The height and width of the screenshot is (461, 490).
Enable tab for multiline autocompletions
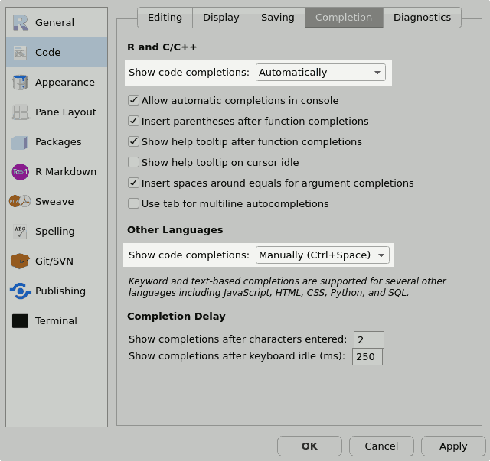pos(134,203)
